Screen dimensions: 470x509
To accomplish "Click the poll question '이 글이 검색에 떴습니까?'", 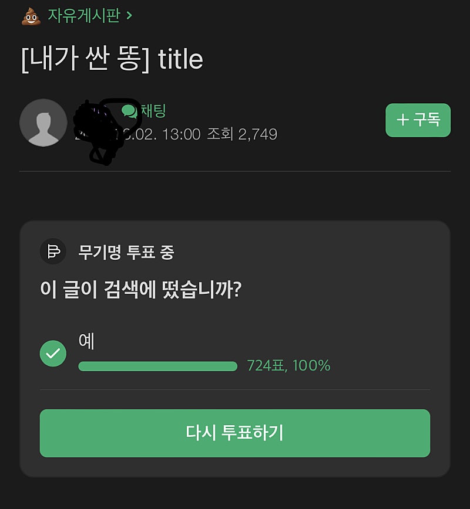I will pyautogui.click(x=140, y=290).
